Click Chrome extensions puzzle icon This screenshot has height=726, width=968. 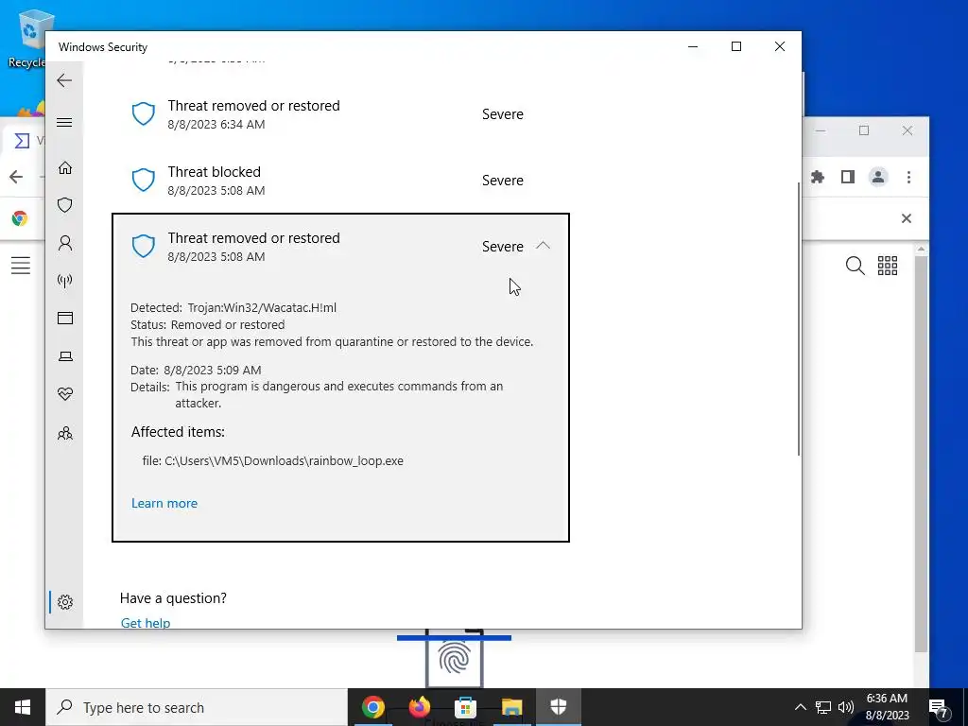pyautogui.click(x=818, y=177)
